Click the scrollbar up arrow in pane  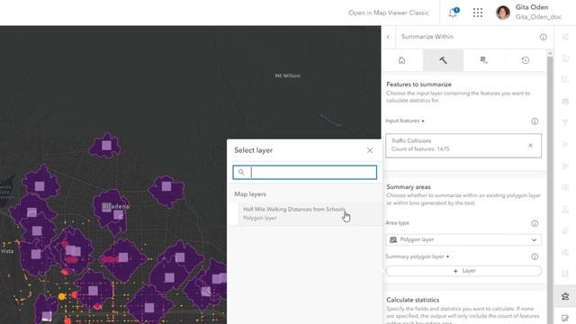550,54
